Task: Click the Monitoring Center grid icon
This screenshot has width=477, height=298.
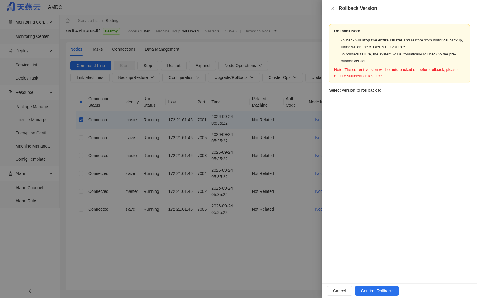Action: (x=10, y=22)
